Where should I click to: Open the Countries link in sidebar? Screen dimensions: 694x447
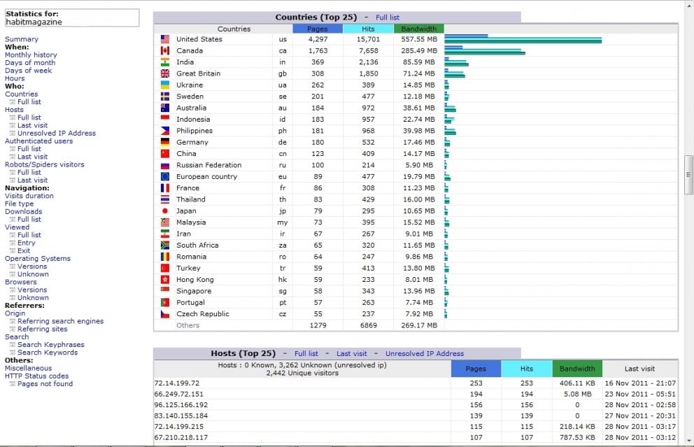21,94
